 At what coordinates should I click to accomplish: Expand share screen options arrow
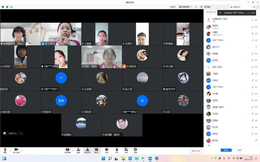73,151
